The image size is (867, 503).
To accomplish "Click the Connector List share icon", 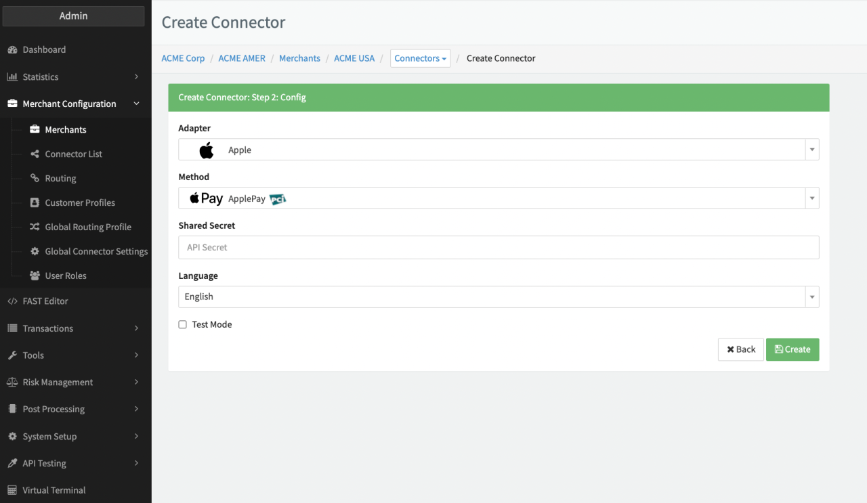I will click(x=35, y=154).
